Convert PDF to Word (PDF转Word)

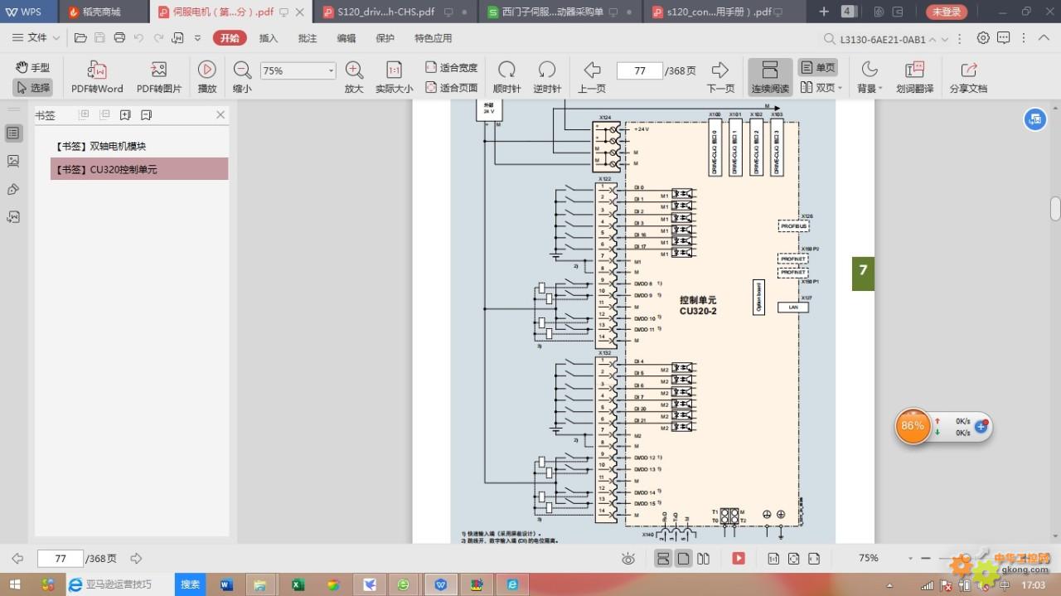[97, 77]
